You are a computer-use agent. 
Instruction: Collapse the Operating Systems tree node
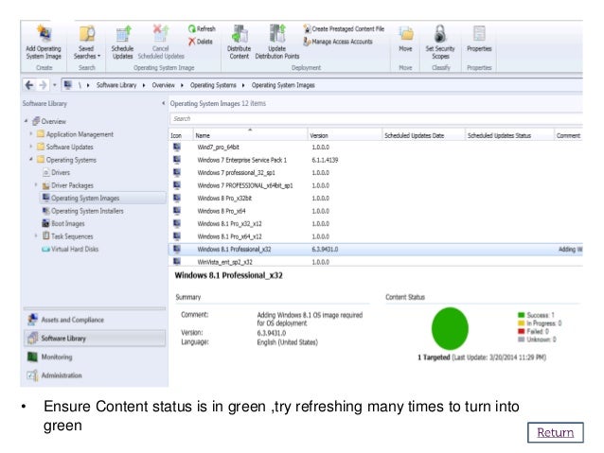(31, 160)
